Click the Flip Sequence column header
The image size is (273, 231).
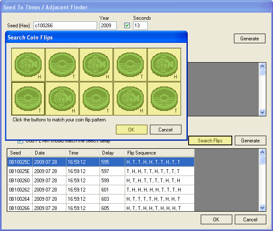[x=159, y=153]
